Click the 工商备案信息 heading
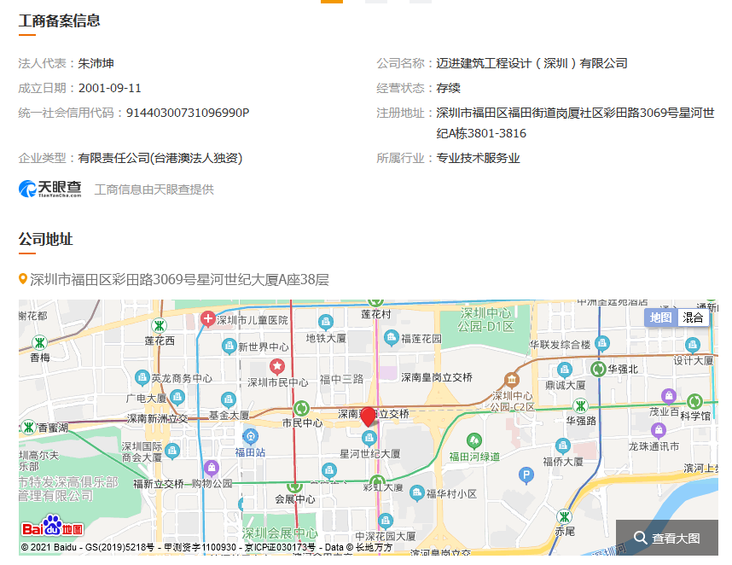 point(59,20)
